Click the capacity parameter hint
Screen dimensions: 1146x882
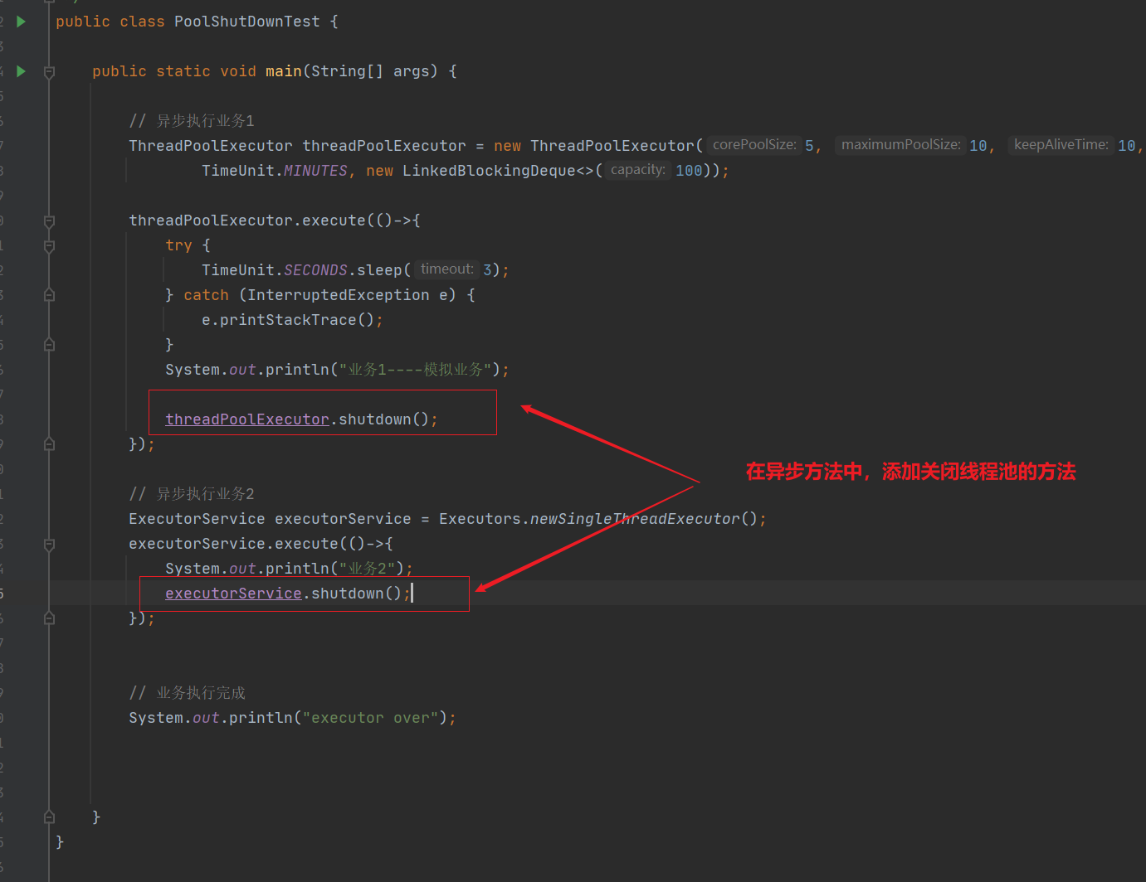[x=637, y=170]
